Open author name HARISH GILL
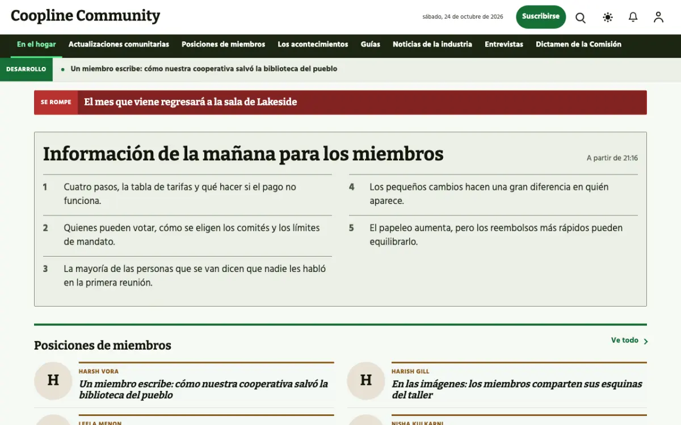 coord(410,372)
